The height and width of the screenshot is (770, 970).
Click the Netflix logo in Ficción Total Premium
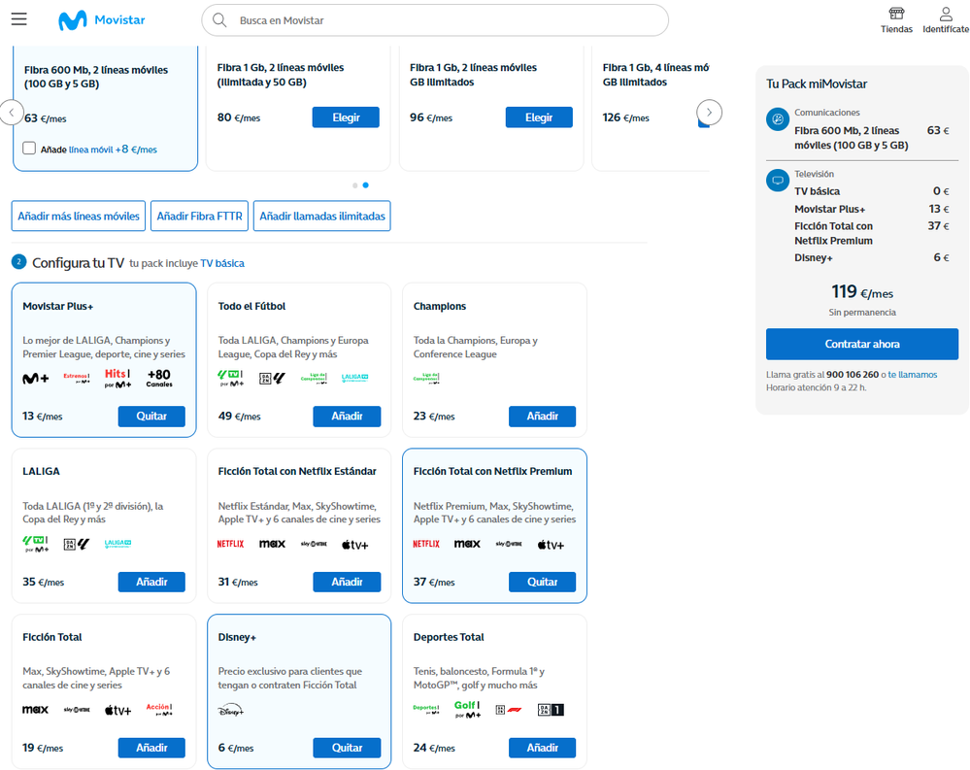(x=426, y=545)
